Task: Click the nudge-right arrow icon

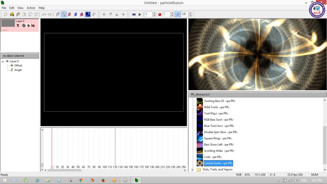Action: click(x=123, y=15)
